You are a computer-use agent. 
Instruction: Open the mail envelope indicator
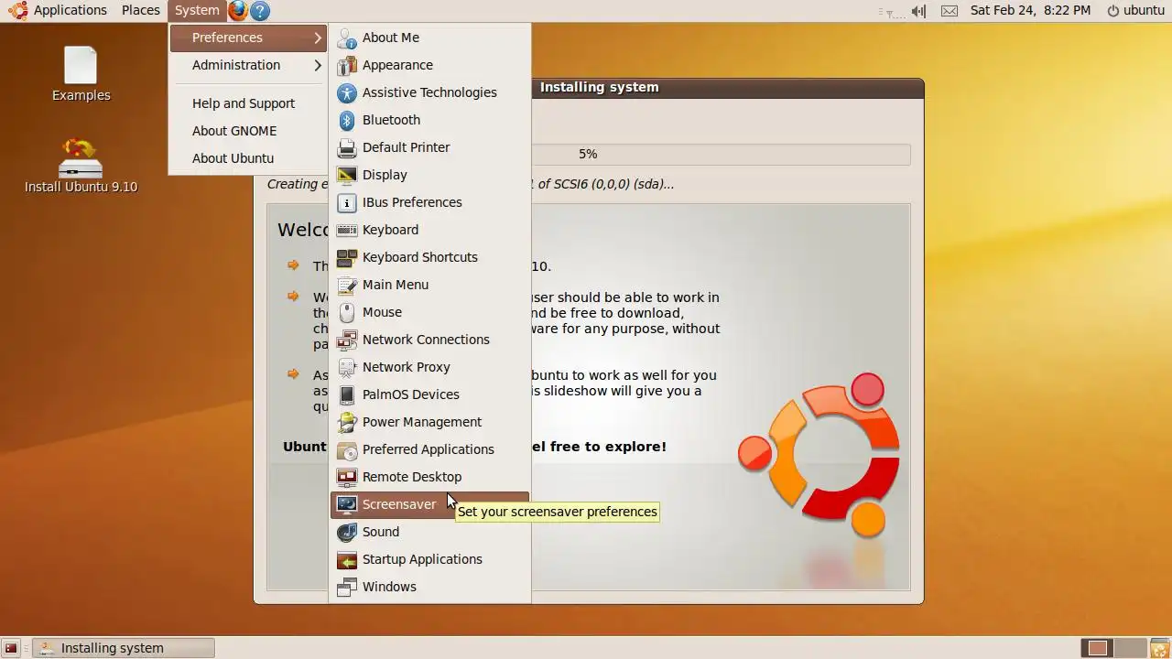pos(950,11)
